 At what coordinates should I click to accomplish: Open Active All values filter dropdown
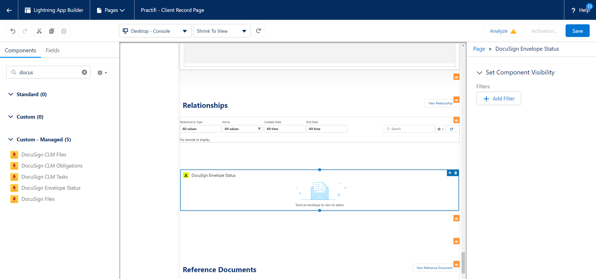tap(242, 129)
